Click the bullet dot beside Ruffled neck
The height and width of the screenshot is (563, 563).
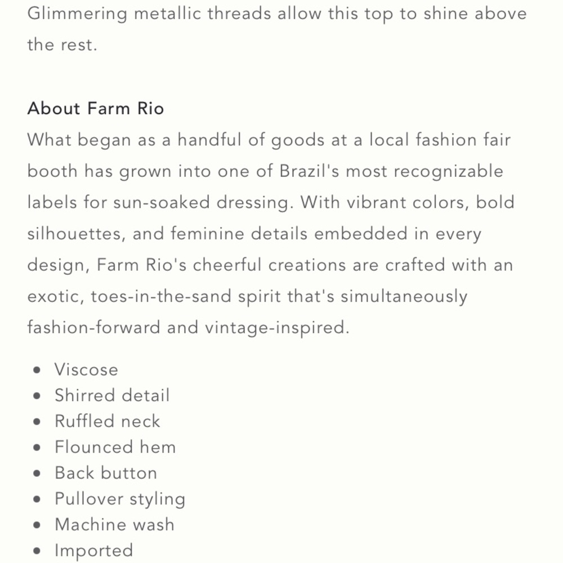pyautogui.click(x=37, y=422)
